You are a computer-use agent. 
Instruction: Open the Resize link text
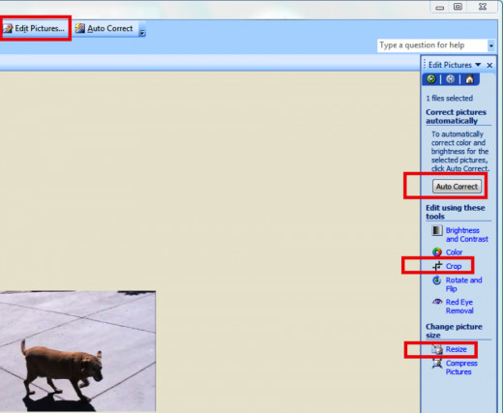[456, 349]
